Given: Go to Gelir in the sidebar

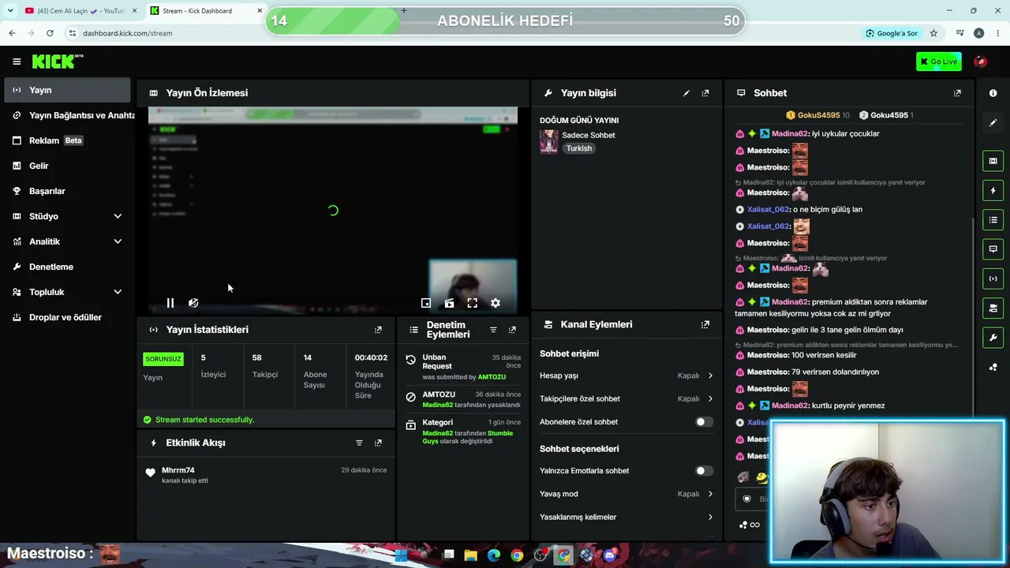Looking at the screenshot, I should click(67, 166).
